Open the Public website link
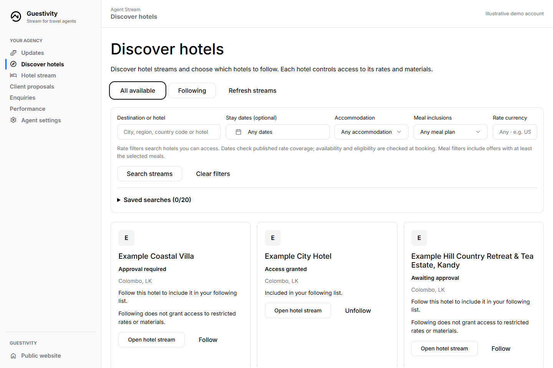 pyautogui.click(x=41, y=356)
